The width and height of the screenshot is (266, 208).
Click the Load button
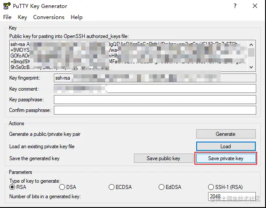coord(226,146)
